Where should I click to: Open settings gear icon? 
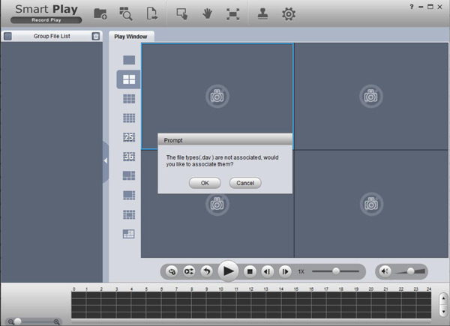pos(289,14)
